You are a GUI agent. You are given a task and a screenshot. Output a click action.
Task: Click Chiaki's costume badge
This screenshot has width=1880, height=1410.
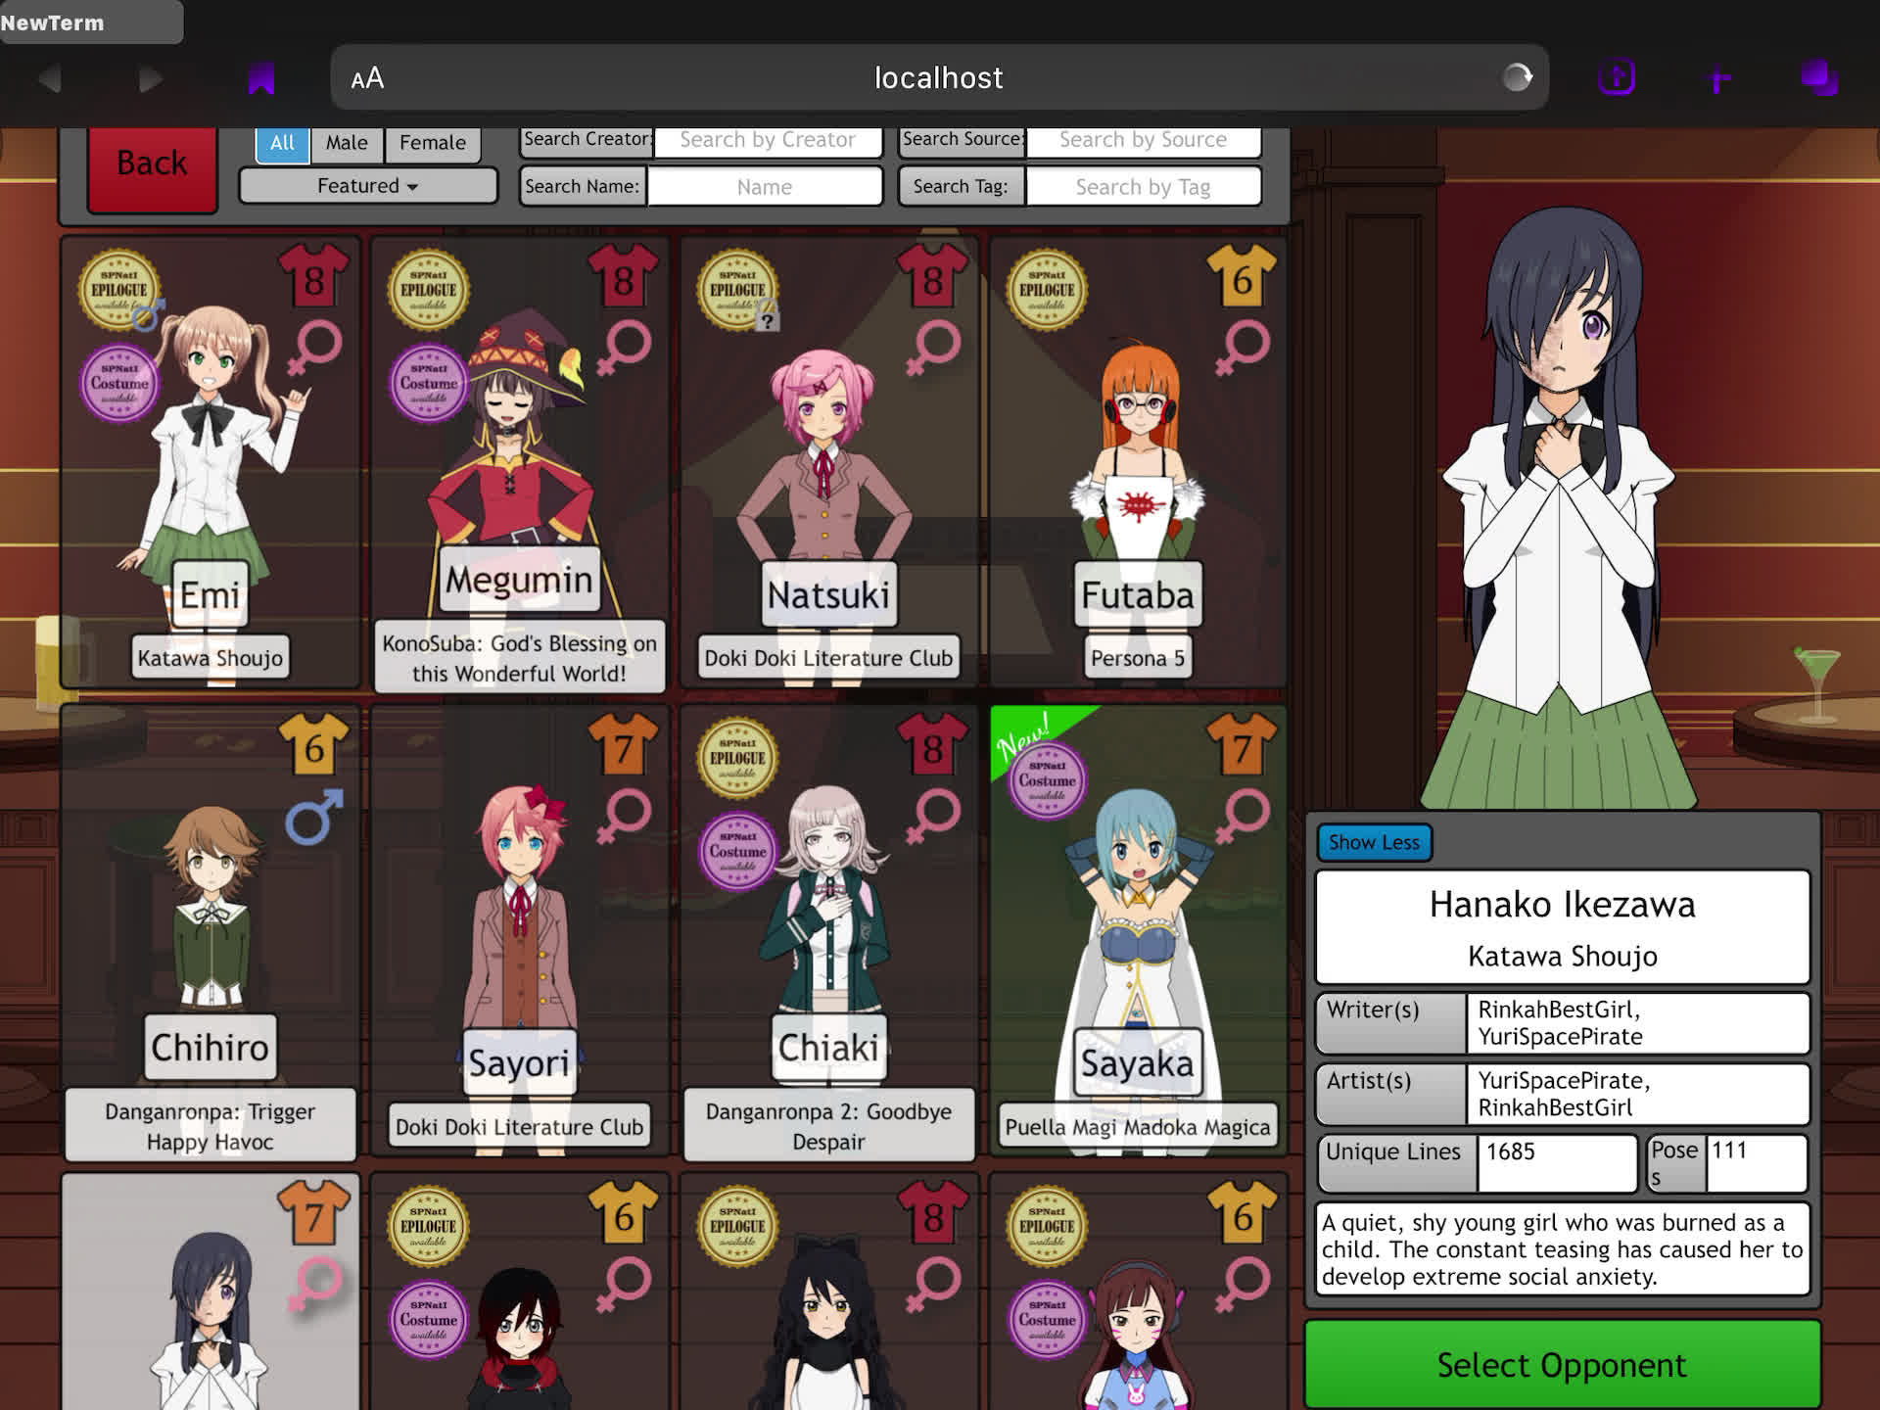(x=738, y=852)
